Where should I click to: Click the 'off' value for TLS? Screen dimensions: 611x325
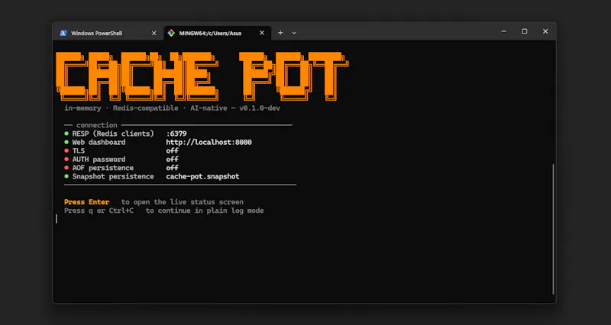click(173, 150)
